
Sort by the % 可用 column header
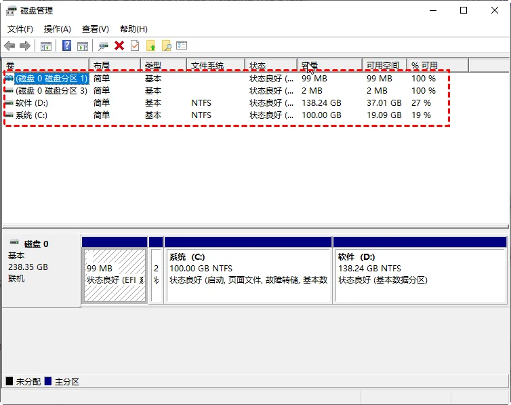coord(438,66)
